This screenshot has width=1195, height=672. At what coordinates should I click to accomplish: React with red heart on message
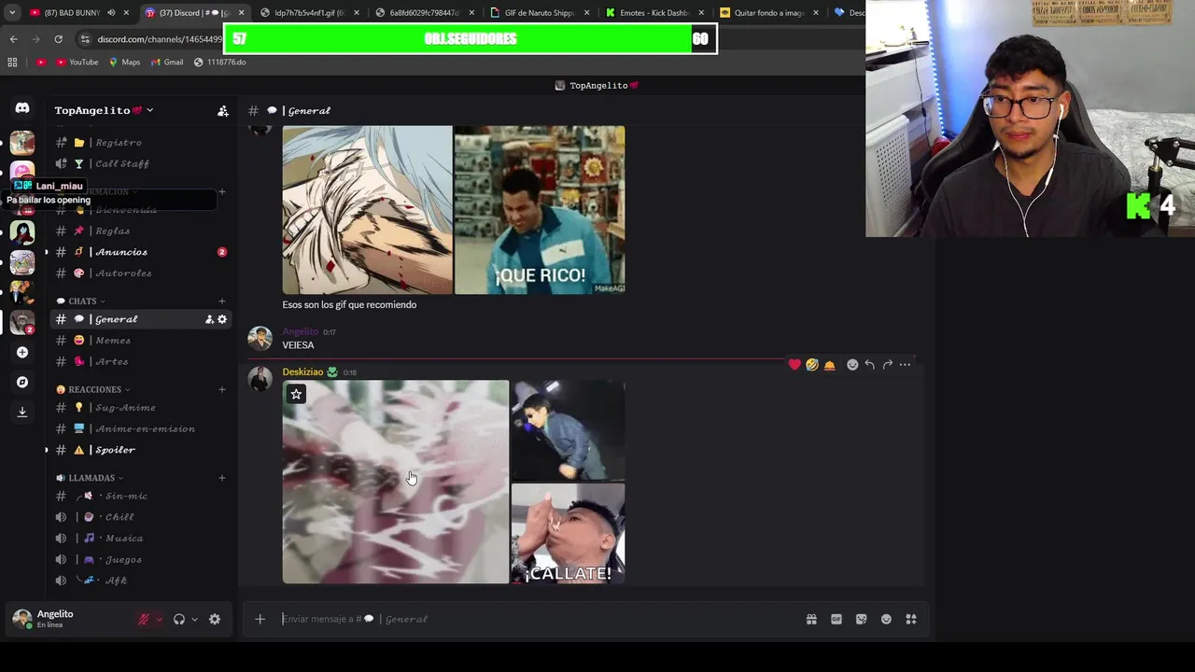tap(794, 365)
